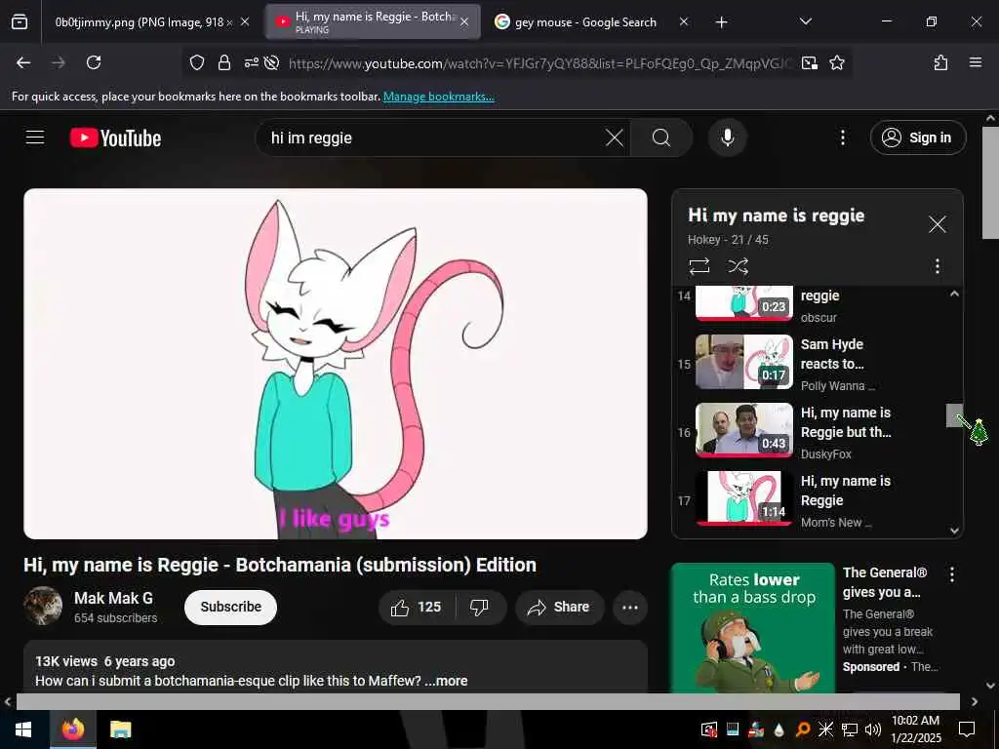Go to the YouTube home logo
Viewport: 999px width, 749px height.
point(115,138)
